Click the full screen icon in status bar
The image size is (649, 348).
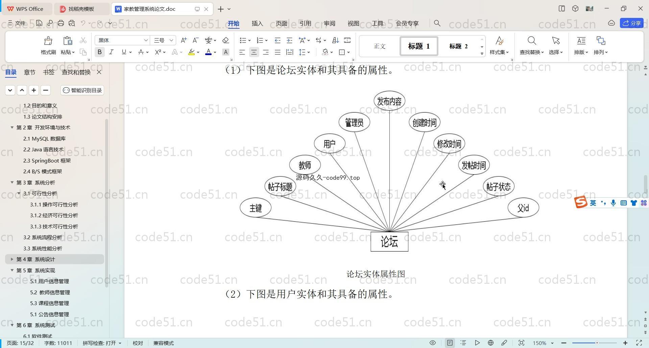(639, 343)
